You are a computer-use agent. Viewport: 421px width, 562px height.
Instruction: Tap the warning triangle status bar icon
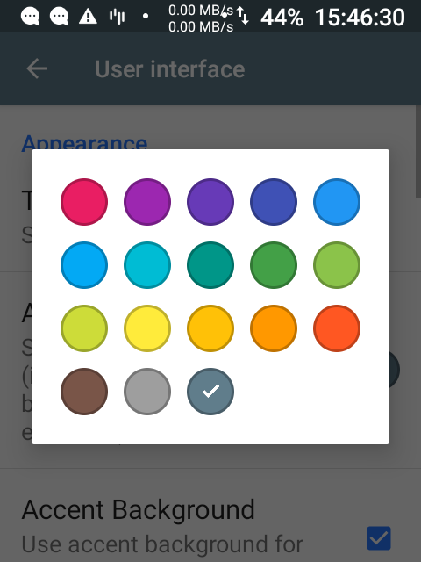pyautogui.click(x=88, y=17)
